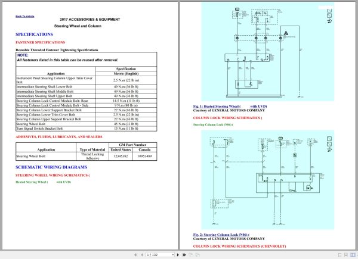Click the bottom arrow icon on Fig. 1 diagram

pos(329,21)
